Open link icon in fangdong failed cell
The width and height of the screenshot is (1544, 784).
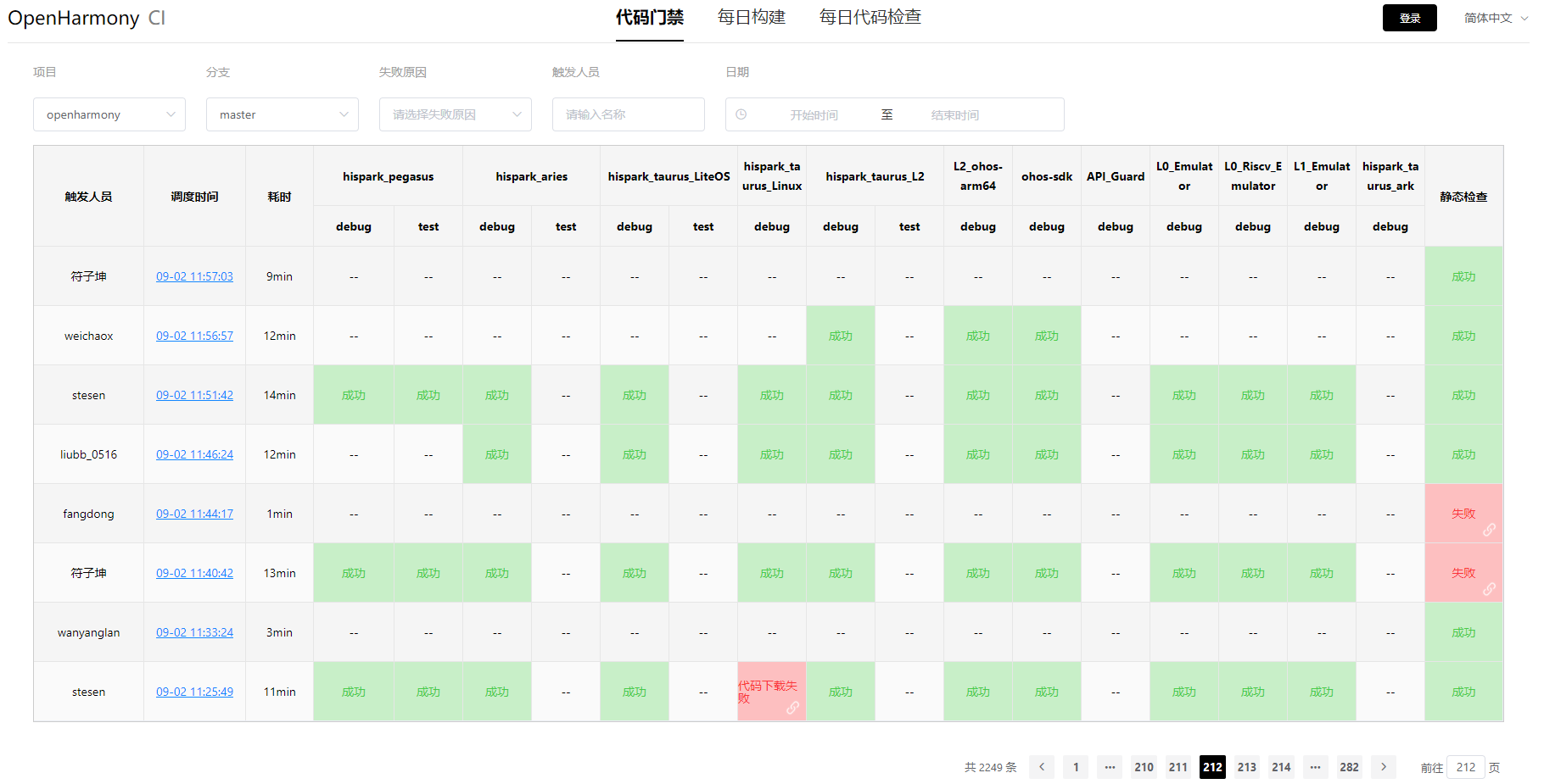click(1489, 530)
